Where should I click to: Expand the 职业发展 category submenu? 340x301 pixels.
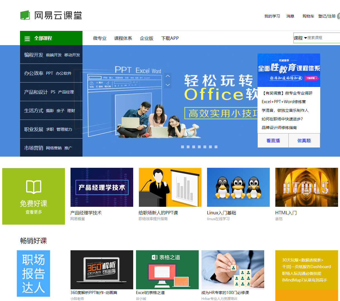coord(33,129)
